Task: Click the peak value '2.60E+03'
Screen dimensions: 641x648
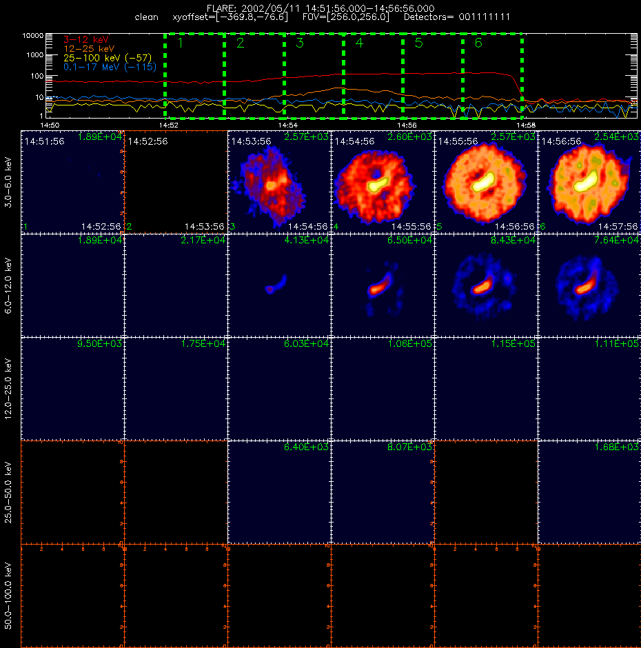Action: (x=409, y=136)
